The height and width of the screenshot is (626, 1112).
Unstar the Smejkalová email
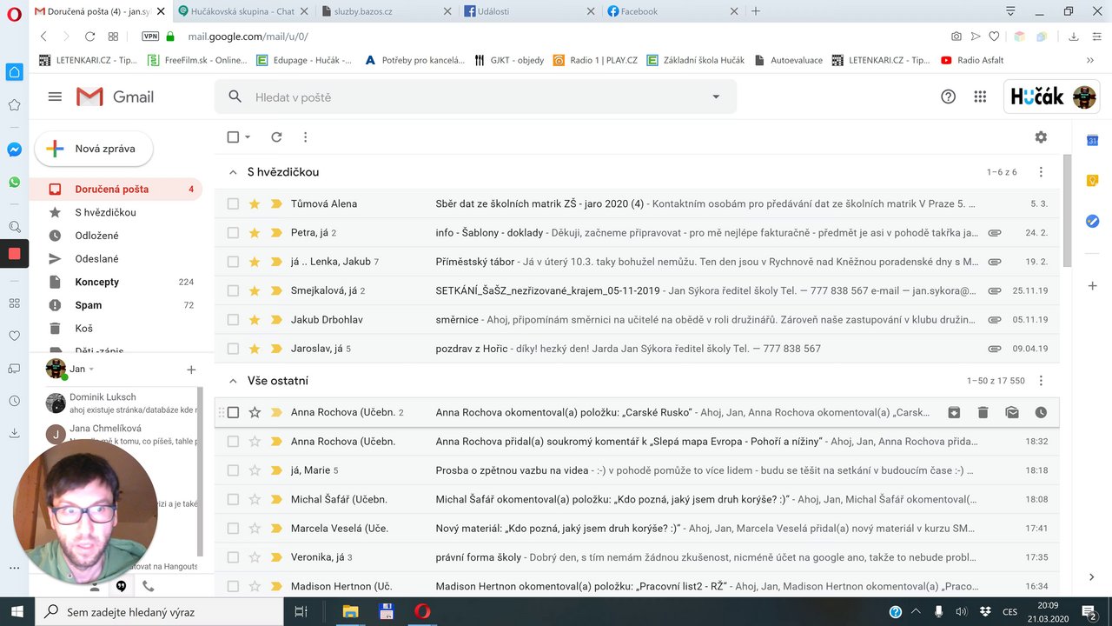tap(255, 290)
